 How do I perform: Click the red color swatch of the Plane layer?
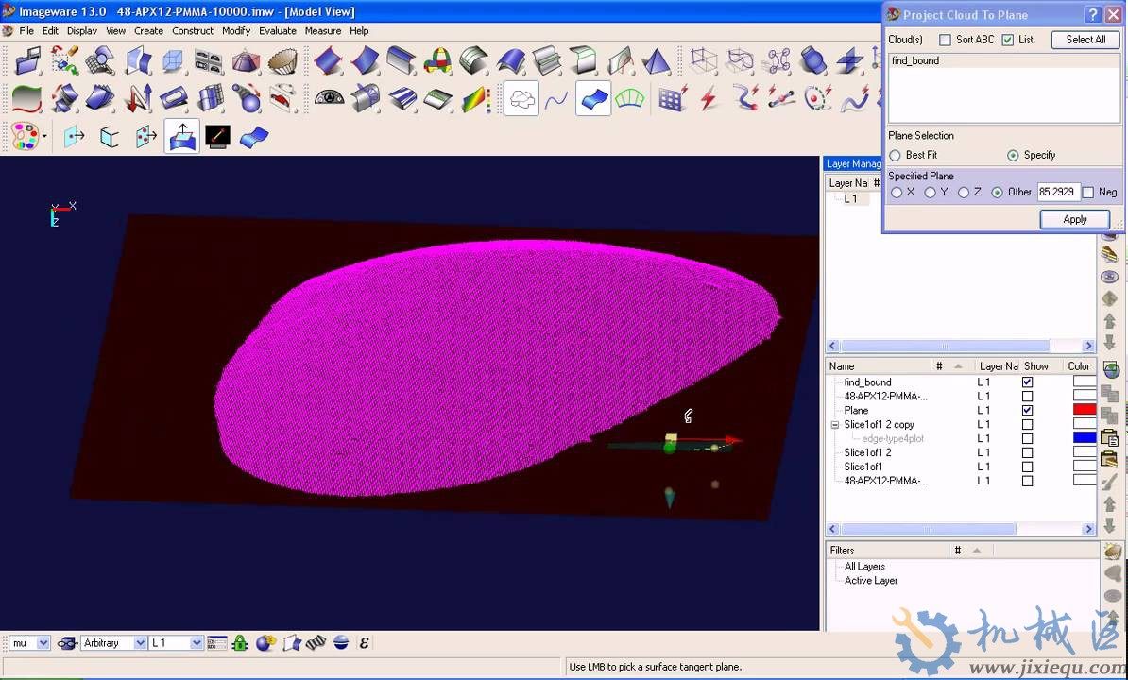(x=1085, y=410)
